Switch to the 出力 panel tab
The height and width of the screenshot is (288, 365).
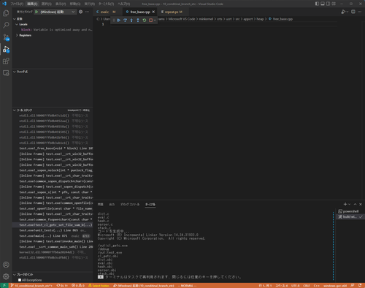tap(112, 205)
